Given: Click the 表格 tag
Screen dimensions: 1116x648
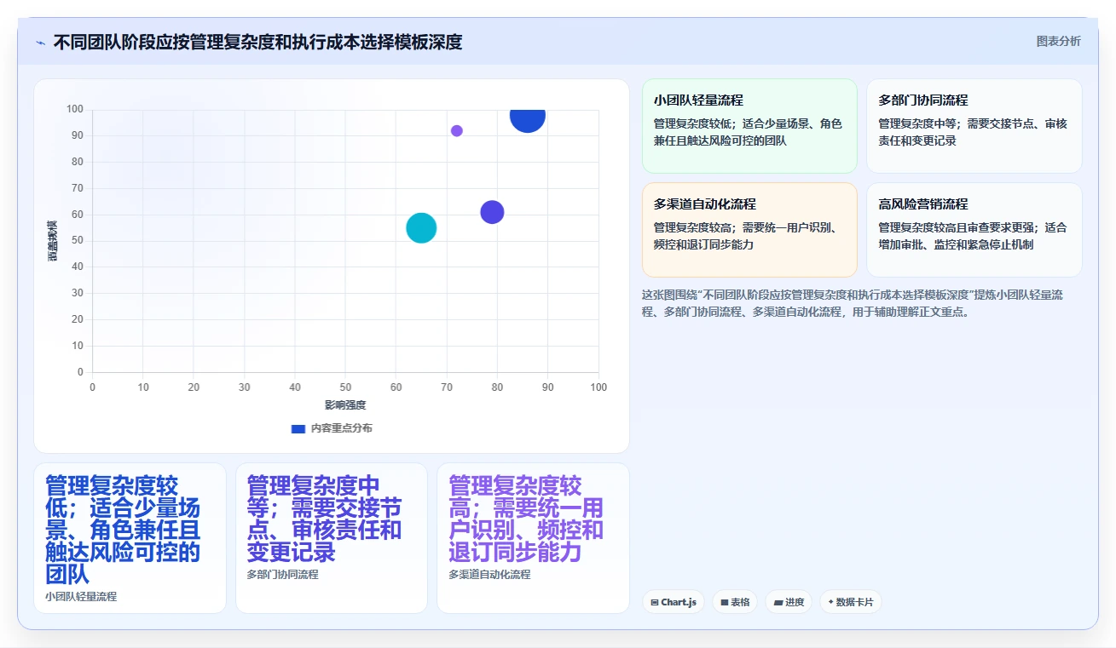Looking at the screenshot, I should pyautogui.click(x=736, y=602).
